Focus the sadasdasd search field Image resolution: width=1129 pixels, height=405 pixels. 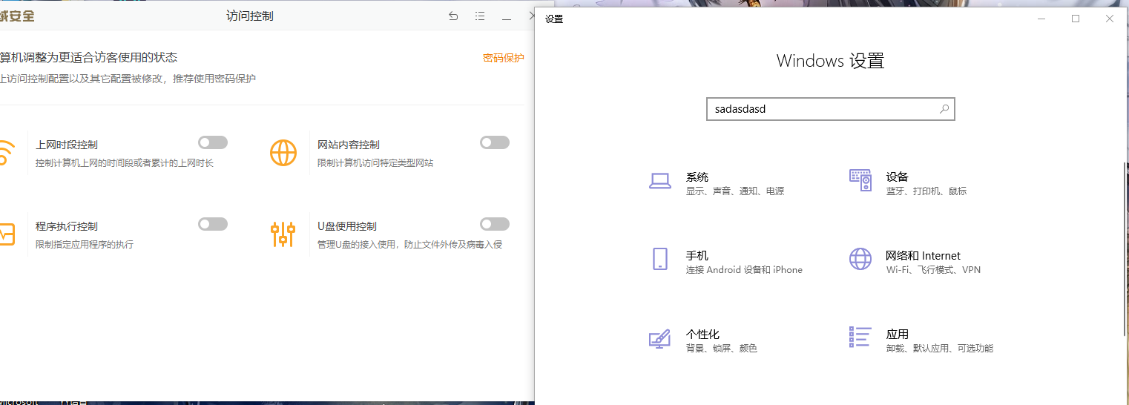pos(830,109)
